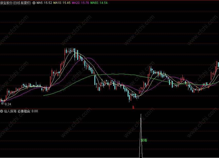219x158 pixels.
Task: Click the red S signal marker
Action: click(x=133, y=107)
